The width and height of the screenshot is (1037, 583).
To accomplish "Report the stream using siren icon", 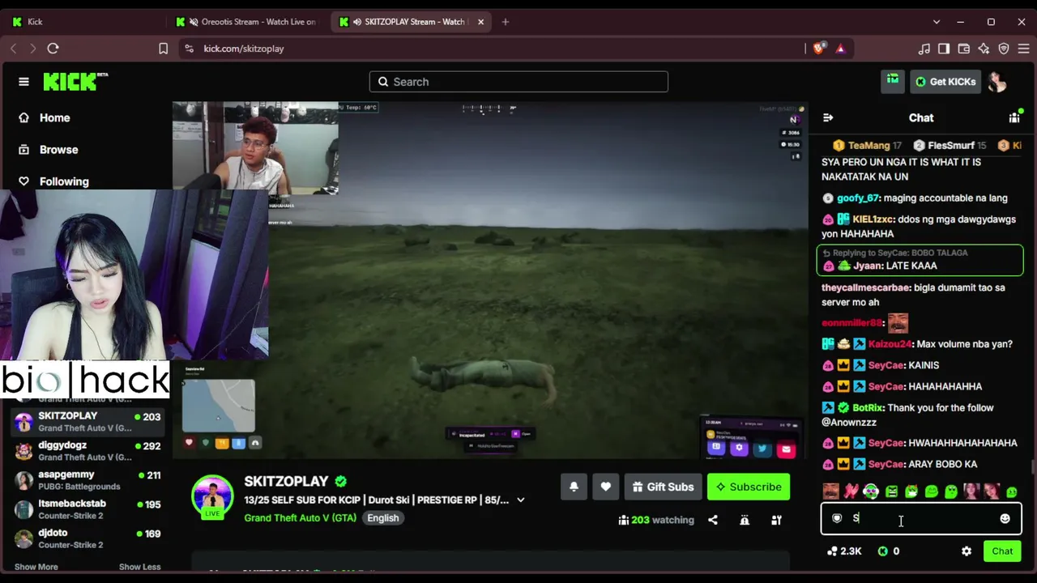I will (745, 520).
